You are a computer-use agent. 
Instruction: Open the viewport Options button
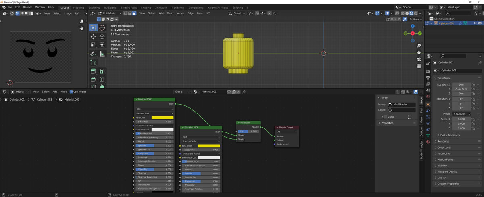(x=415, y=19)
